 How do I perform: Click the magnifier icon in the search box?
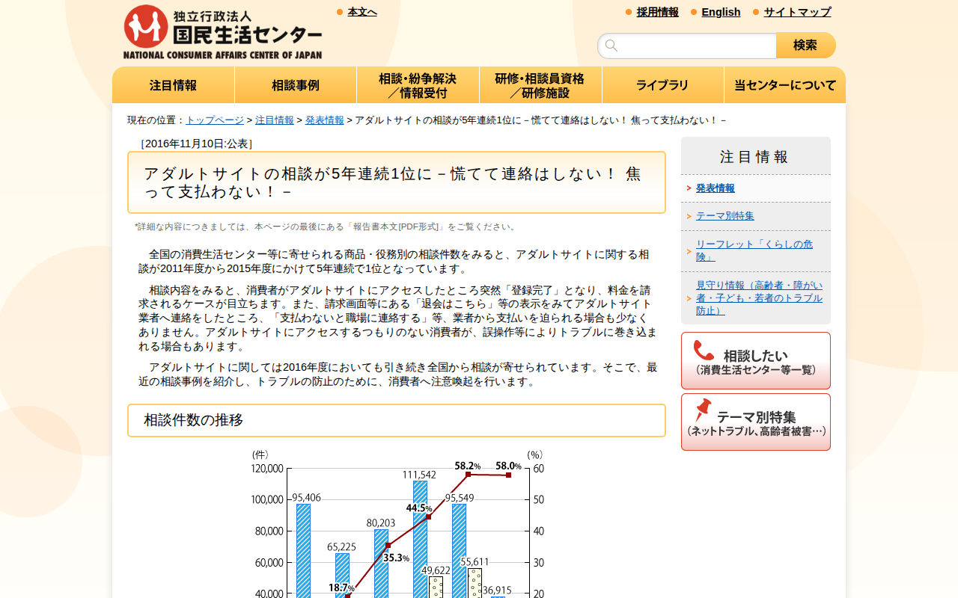pos(612,45)
